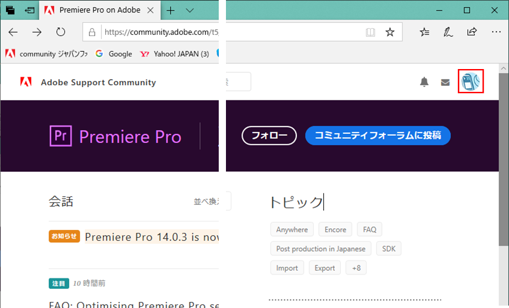Click the Adobe logo in header

coord(26,82)
